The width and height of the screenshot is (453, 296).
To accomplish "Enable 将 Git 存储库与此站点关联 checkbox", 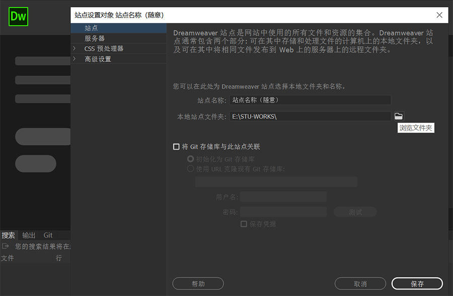I will [x=176, y=147].
